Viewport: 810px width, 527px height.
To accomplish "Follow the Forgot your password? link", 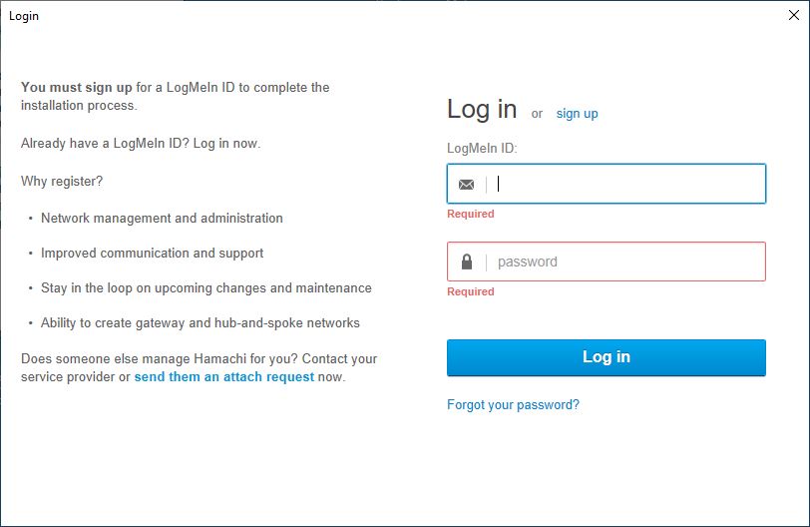I will pyautogui.click(x=513, y=404).
